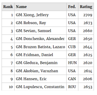Click on GM Fridman, Daniel

(34, 55)
